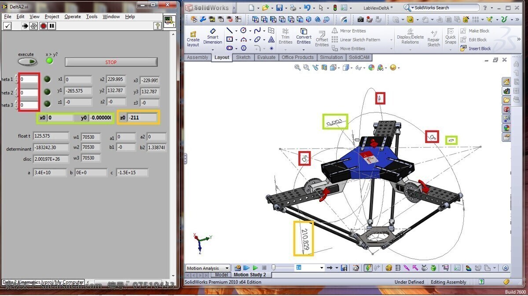Click the camera snapshot toolbar icon
Viewport: 528px width, 296px height.
click(360, 19)
